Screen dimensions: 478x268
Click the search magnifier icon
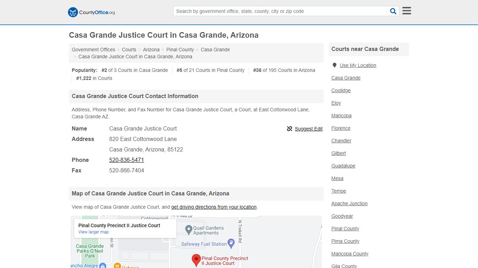click(x=393, y=11)
